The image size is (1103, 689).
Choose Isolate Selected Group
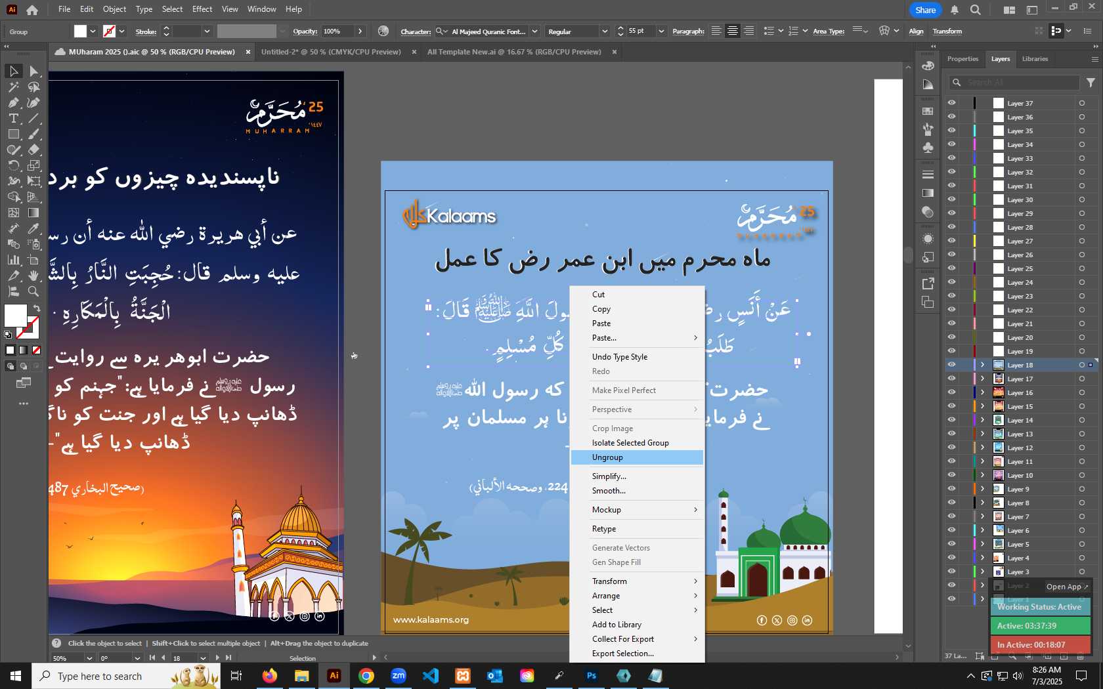click(637, 443)
